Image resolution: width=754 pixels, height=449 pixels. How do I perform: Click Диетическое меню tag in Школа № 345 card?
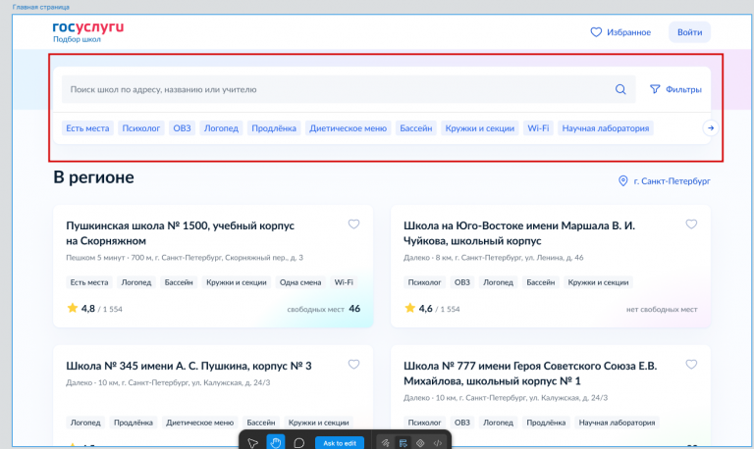[x=200, y=423]
